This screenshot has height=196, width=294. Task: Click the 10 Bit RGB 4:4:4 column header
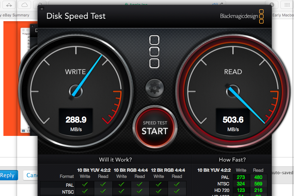(x=131, y=170)
